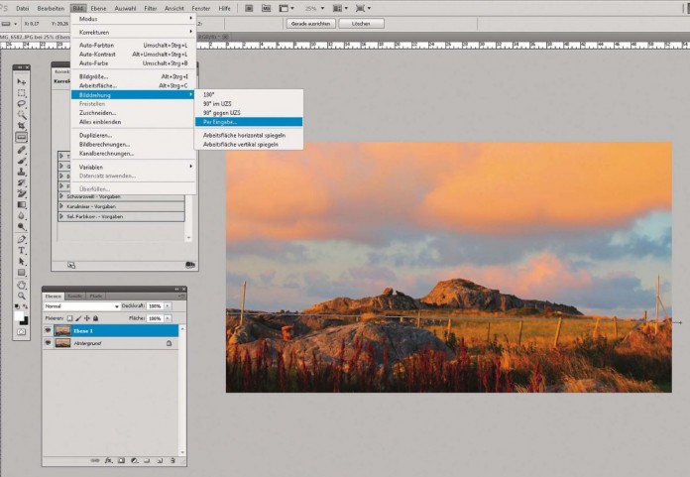Open the blend mode dropdown set to Normal
The height and width of the screenshot is (477, 690).
pyautogui.click(x=81, y=306)
